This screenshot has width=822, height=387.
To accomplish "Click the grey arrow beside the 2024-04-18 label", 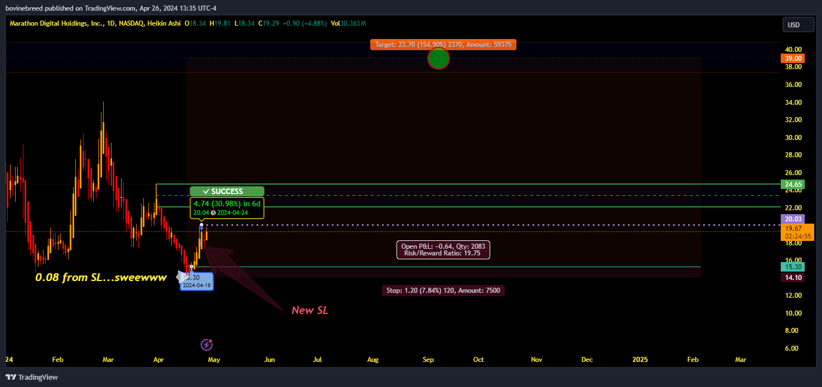I will (182, 277).
